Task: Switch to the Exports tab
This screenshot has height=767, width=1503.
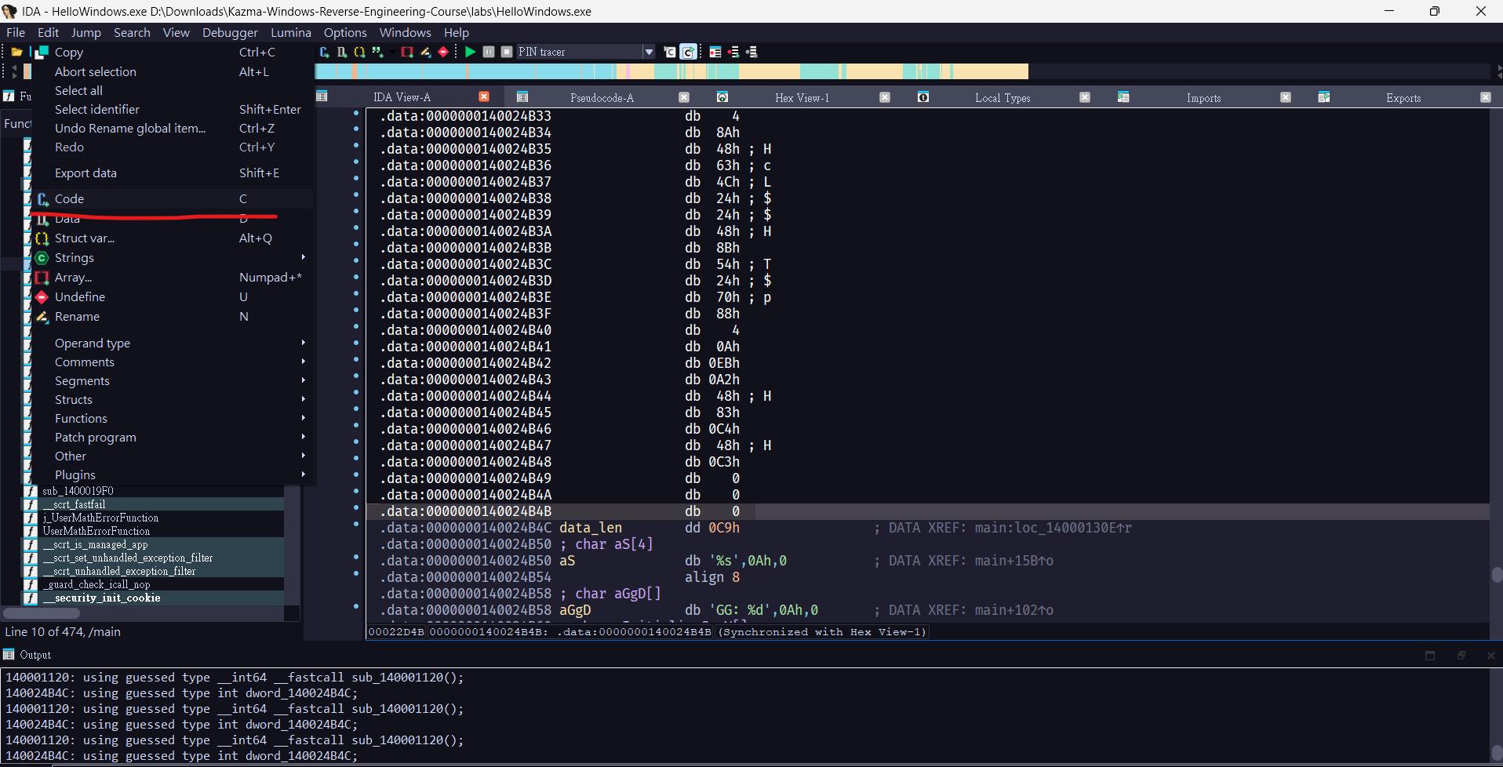Action: [x=1403, y=97]
